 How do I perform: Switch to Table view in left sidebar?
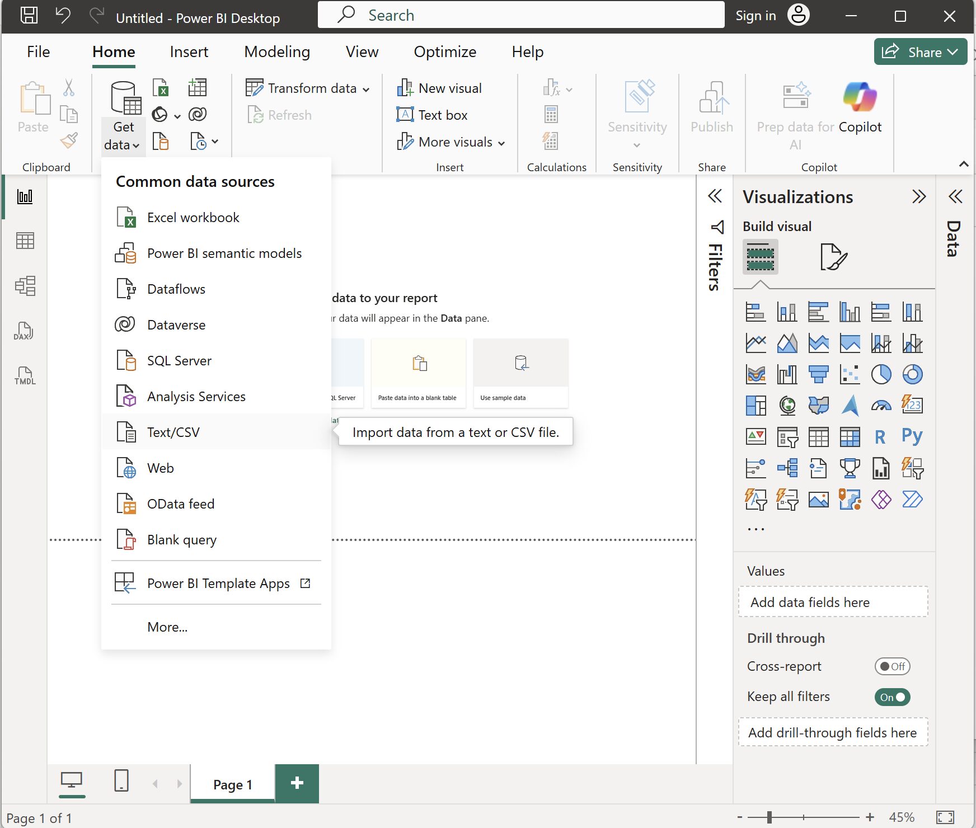click(x=25, y=241)
